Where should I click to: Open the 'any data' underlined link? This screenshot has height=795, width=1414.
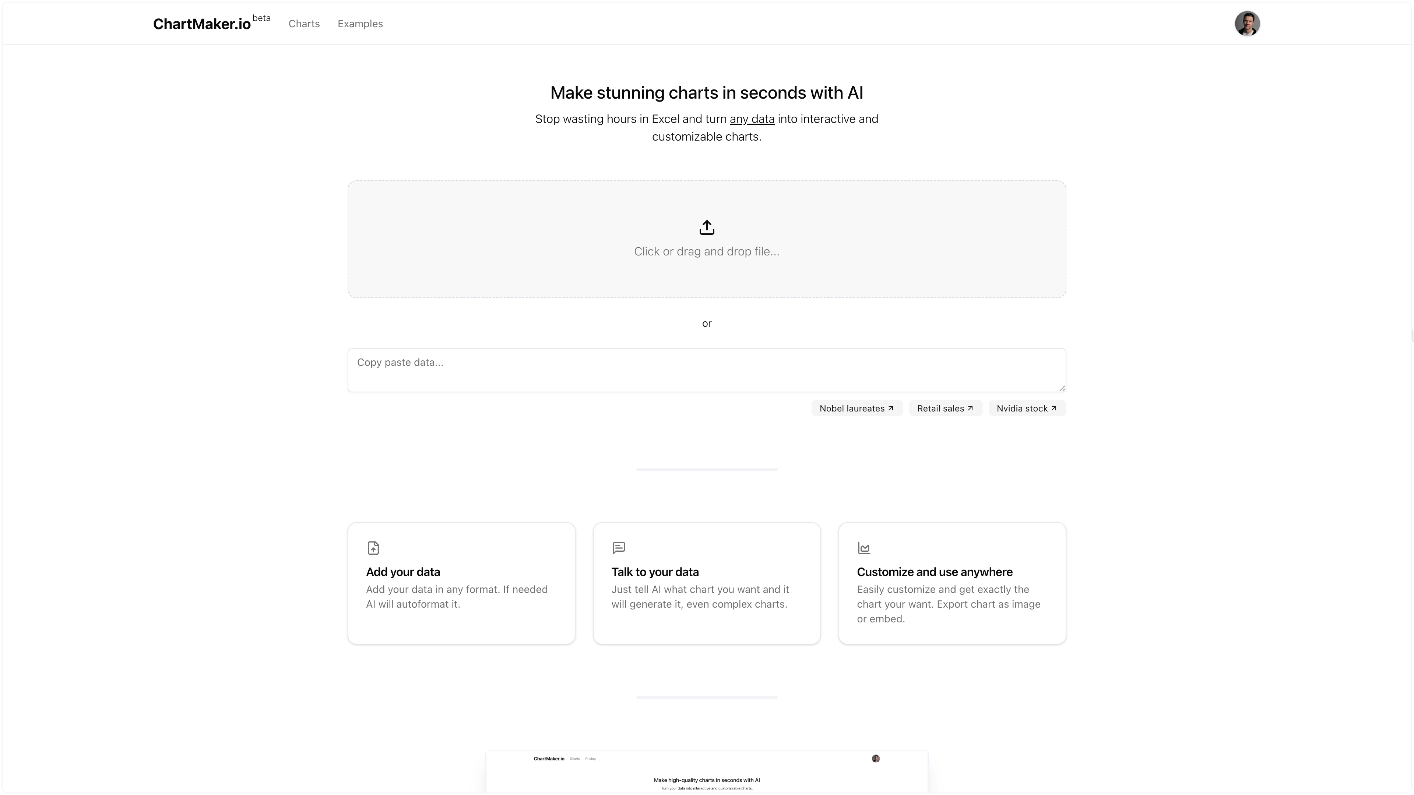752,119
